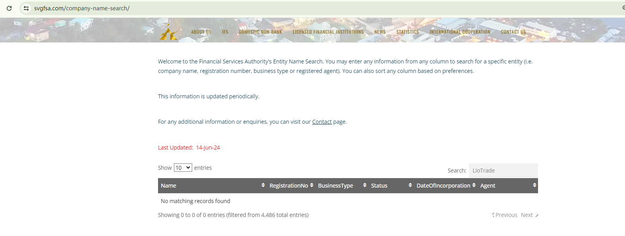Sort by DateOfIncorporation column
The image size is (625, 236).
point(446,186)
